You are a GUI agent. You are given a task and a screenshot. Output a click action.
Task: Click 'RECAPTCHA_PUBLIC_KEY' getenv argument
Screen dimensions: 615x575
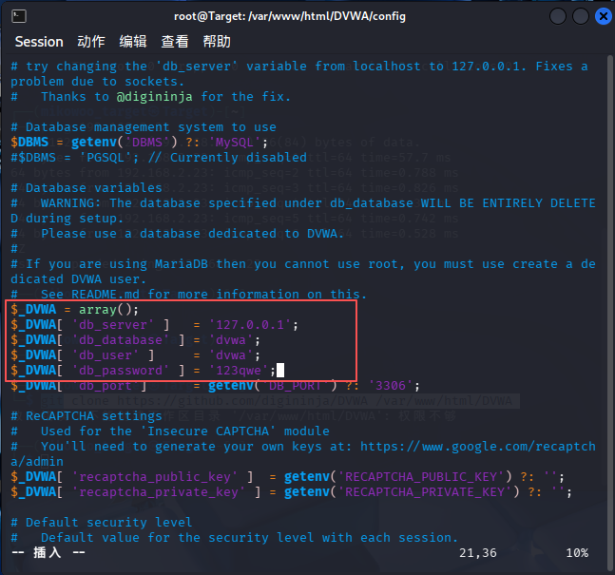tap(421, 477)
